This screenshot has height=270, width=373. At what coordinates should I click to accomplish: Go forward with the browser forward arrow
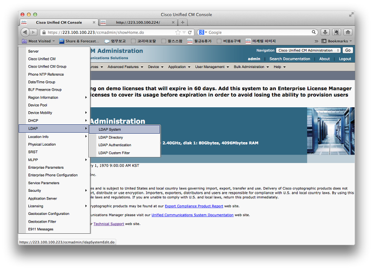coord(34,32)
